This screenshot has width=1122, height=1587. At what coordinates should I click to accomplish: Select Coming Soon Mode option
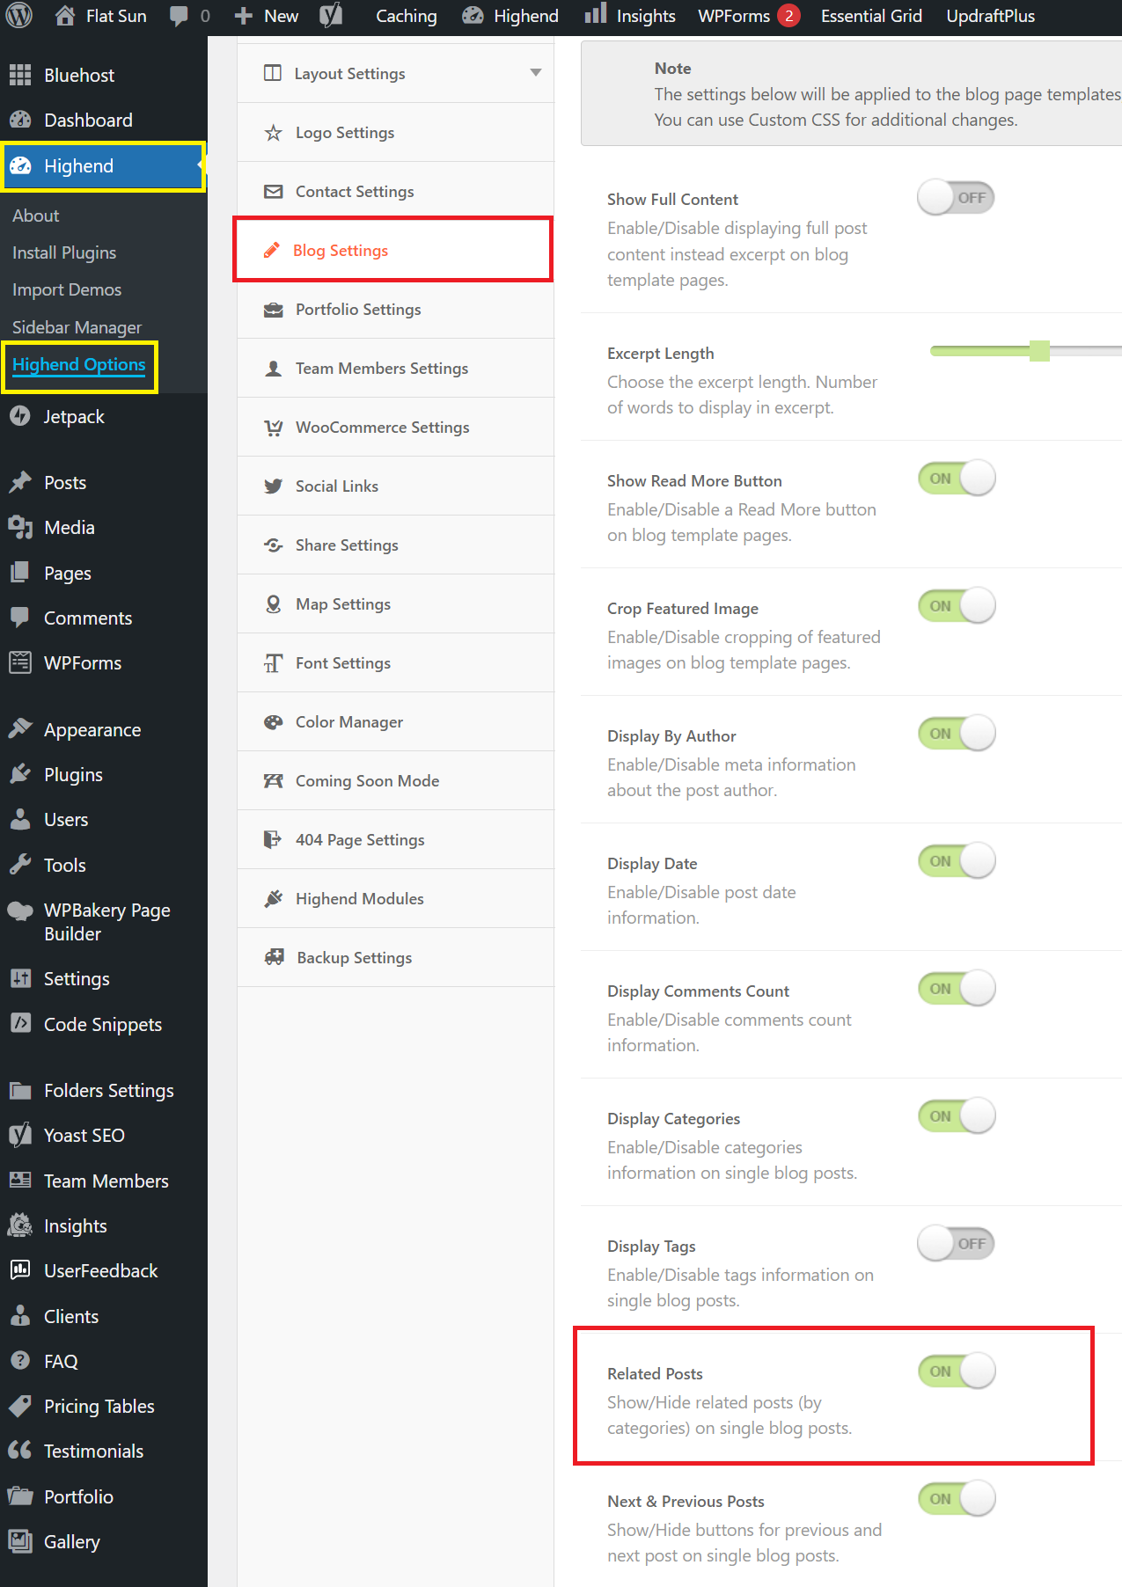[x=395, y=781]
